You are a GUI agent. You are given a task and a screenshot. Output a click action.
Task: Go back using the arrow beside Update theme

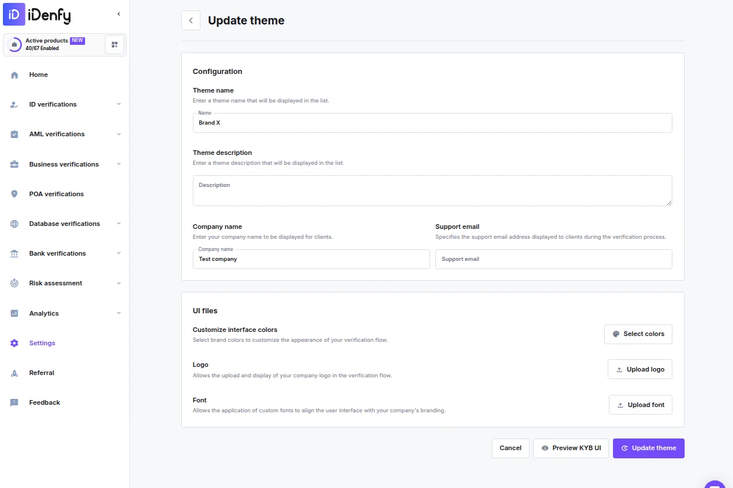coord(191,20)
